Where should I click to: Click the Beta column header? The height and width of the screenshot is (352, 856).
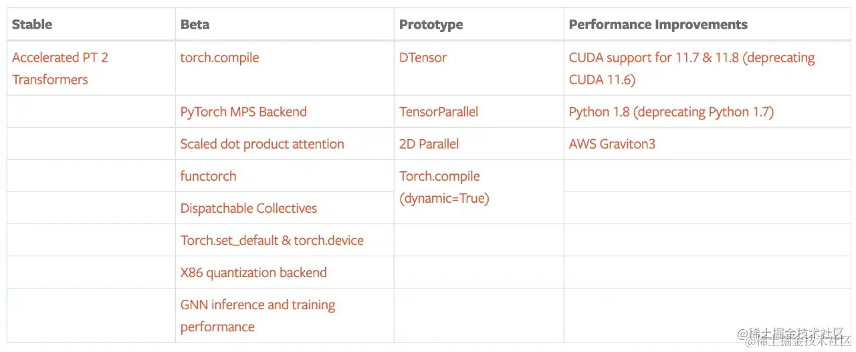click(195, 24)
